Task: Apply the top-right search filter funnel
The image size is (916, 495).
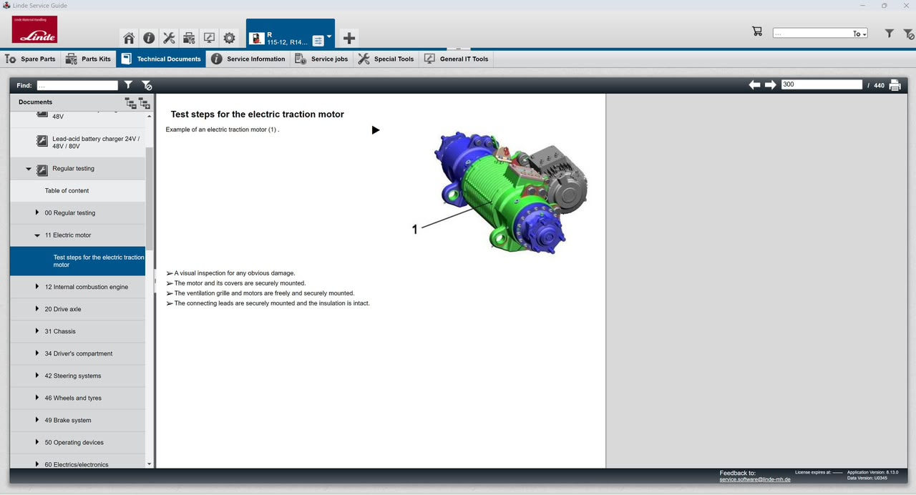Action: coord(890,34)
